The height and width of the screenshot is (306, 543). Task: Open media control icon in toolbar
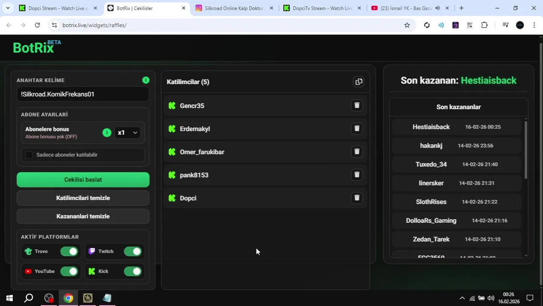coord(505,25)
